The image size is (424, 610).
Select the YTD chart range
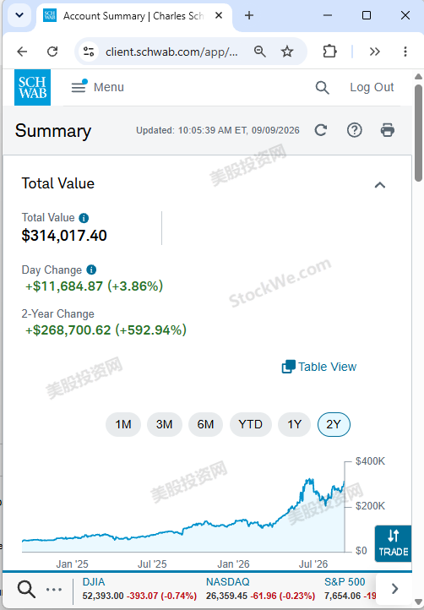tap(251, 424)
